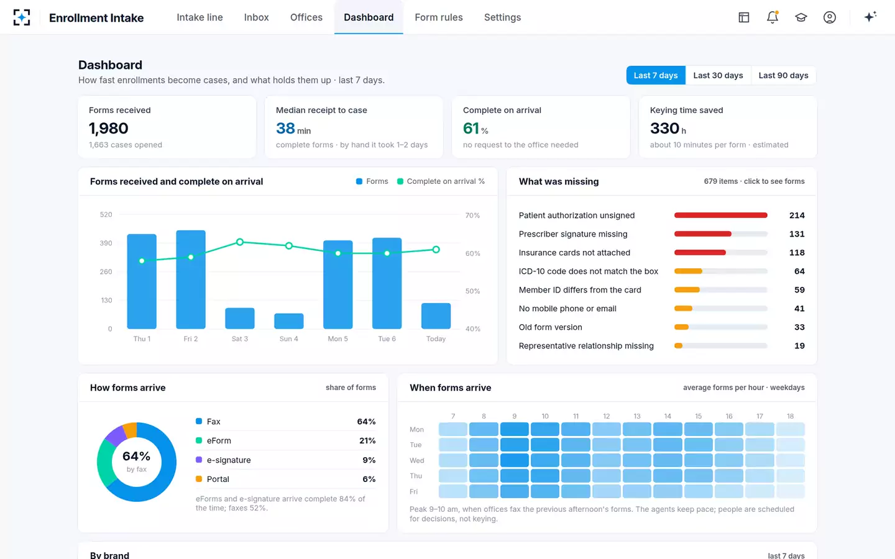Switch to Last 90 days range
The width and height of the screenshot is (895, 559).
tap(783, 75)
